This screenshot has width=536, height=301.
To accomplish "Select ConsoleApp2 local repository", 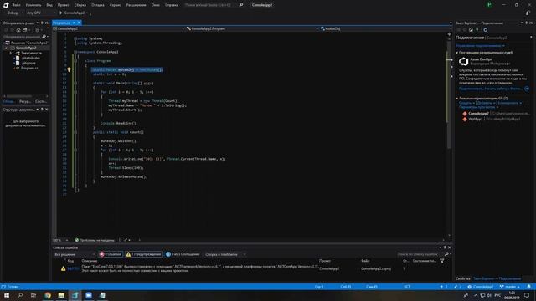I will (496, 114).
